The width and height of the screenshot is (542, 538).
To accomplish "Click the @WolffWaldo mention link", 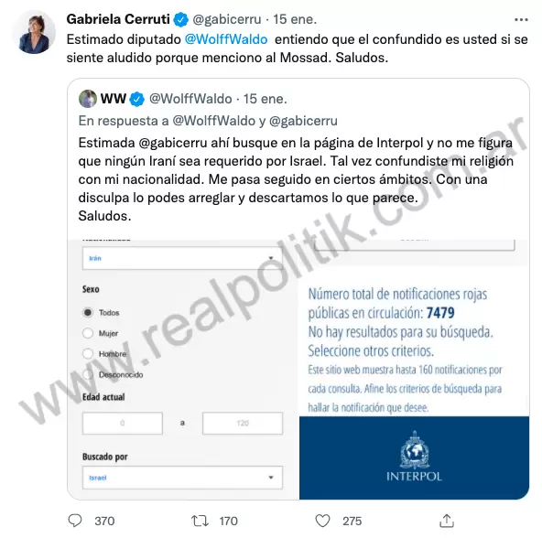I will [226, 39].
